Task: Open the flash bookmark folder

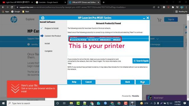Action: [x=26, y=12]
